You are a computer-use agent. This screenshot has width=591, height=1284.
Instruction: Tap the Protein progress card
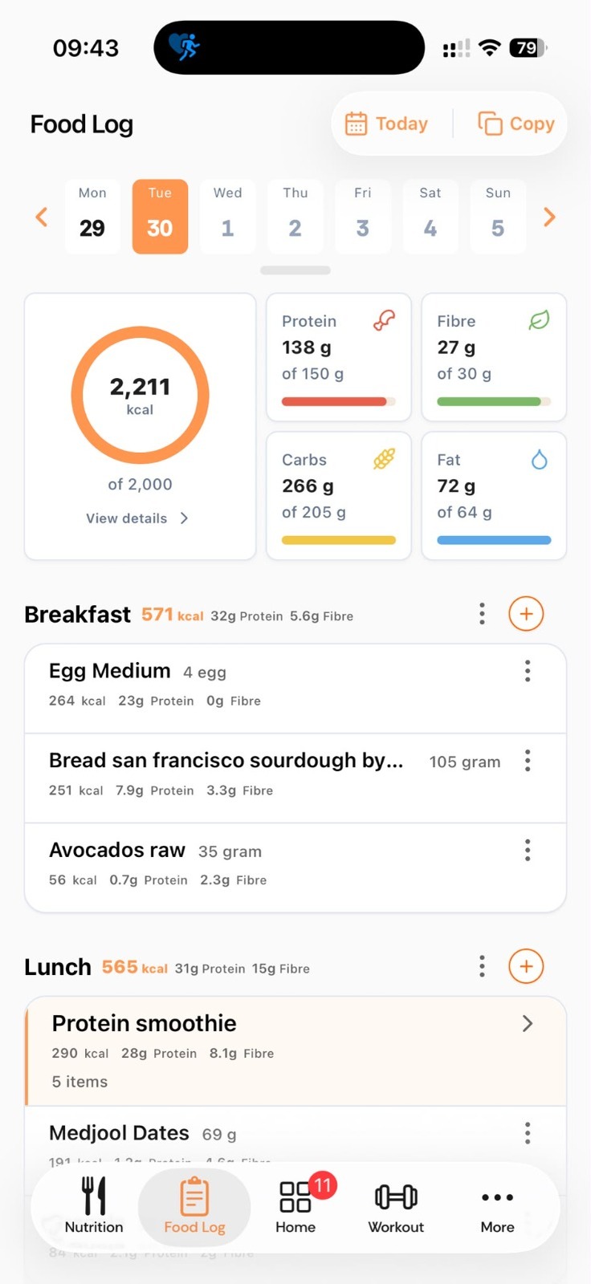point(339,357)
